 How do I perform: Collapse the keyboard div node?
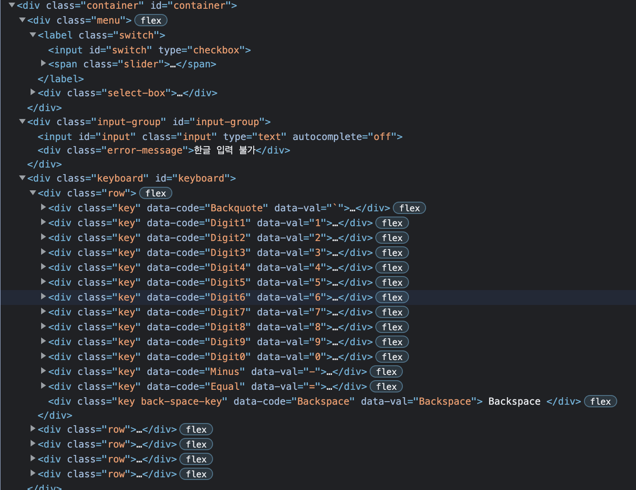(x=22, y=178)
